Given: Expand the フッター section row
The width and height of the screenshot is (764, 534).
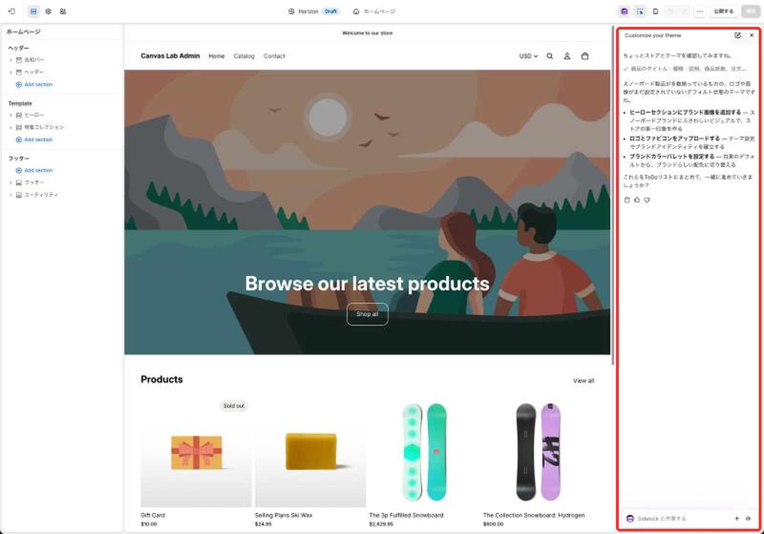Looking at the screenshot, I should 11,182.
